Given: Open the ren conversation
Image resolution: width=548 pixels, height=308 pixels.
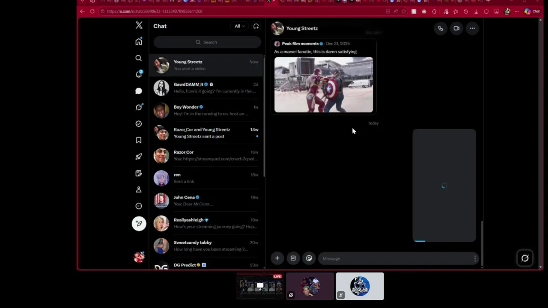Looking at the screenshot, I should [x=206, y=178].
